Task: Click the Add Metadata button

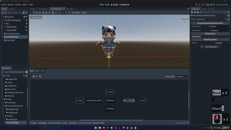Action: 210,47
